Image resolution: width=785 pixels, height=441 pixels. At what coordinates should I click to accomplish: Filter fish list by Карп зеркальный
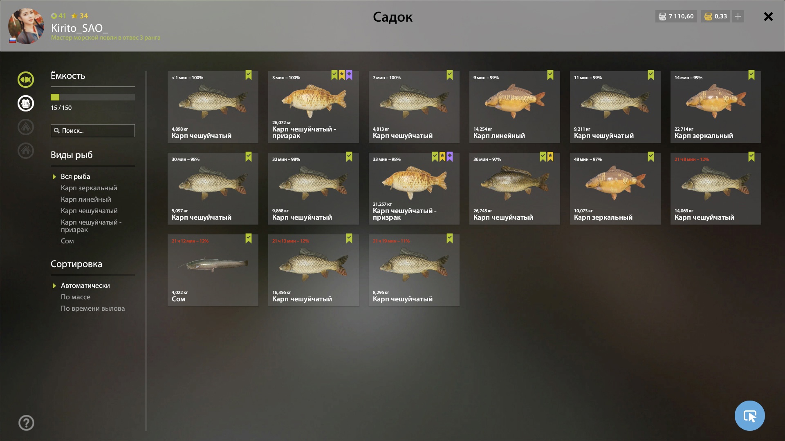pos(89,188)
